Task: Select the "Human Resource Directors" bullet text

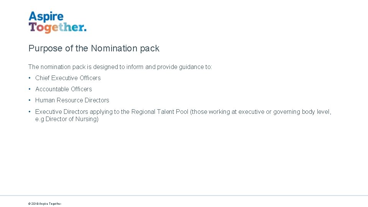Action: [x=72, y=100]
